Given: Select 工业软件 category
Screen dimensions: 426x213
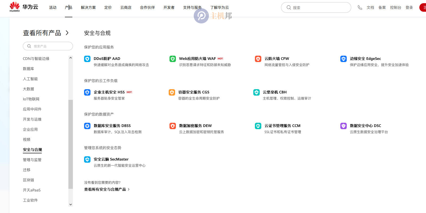Looking at the screenshot, I should coord(30,200).
